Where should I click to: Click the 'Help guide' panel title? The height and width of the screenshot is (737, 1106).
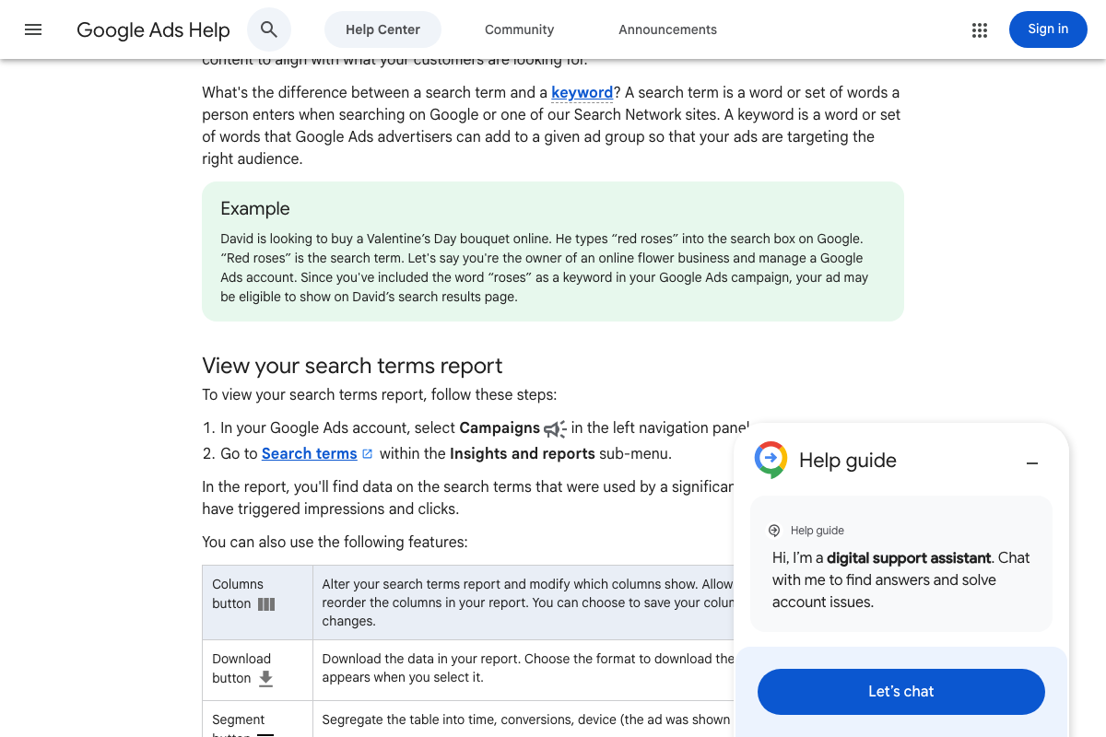(x=848, y=461)
